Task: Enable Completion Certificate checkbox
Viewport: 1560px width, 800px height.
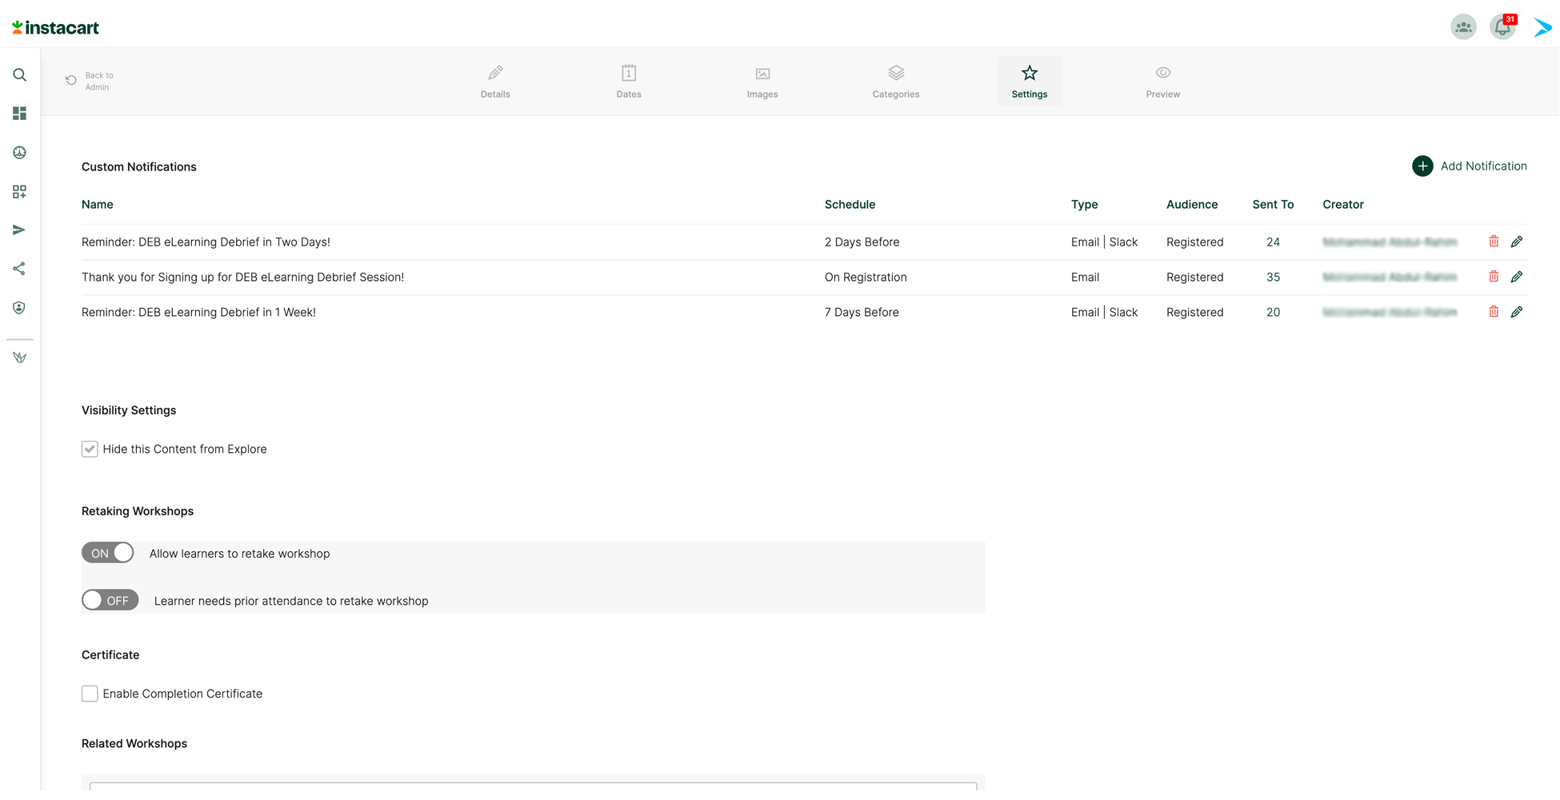Action: click(90, 694)
